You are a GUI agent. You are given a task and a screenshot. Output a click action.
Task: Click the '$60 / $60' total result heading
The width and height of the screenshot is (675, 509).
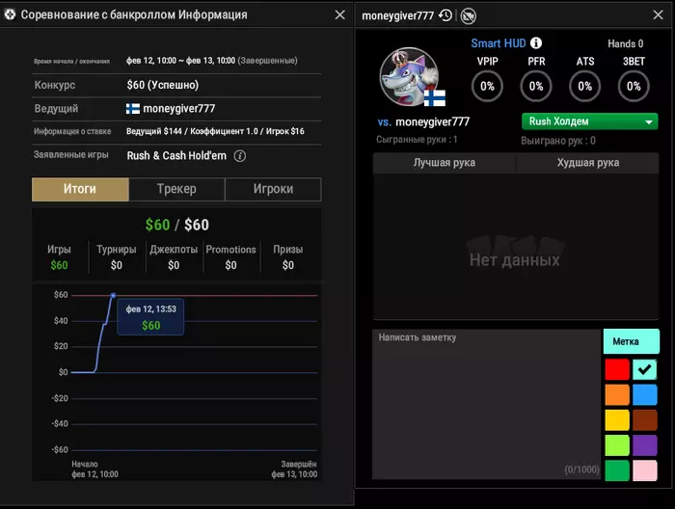pyautogui.click(x=176, y=225)
